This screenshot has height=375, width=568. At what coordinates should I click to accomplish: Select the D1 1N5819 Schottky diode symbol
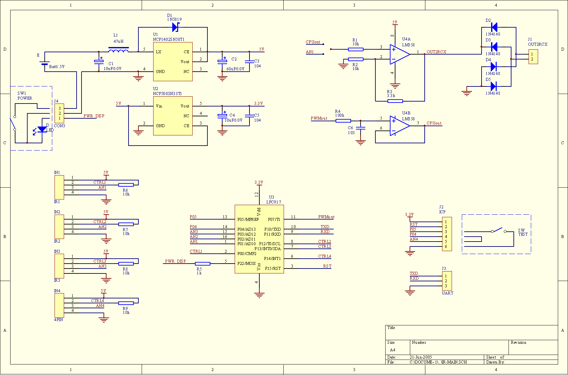pos(176,27)
